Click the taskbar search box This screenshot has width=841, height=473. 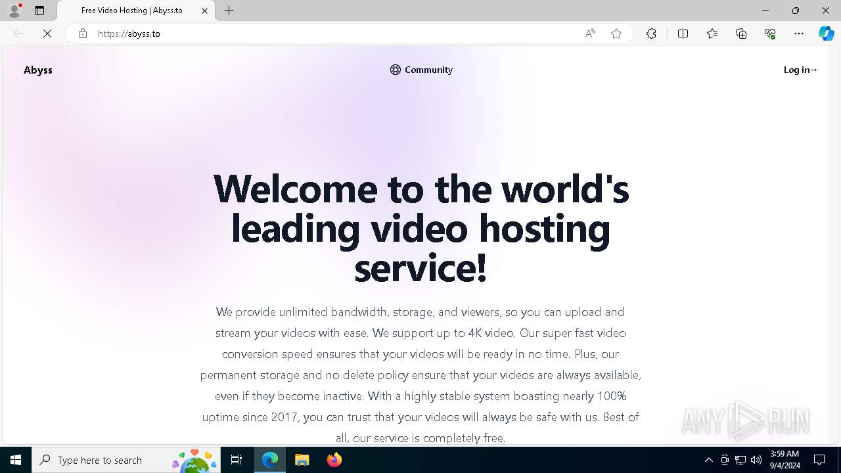127,460
